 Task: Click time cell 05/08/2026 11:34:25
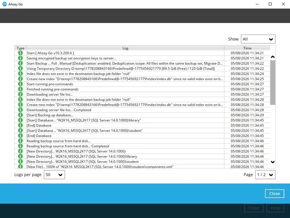point(247,79)
